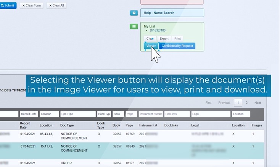Focus the Legal filter field

[211, 114]
